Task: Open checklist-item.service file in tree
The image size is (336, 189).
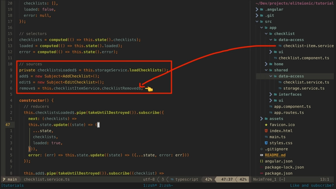Action: point(308,46)
